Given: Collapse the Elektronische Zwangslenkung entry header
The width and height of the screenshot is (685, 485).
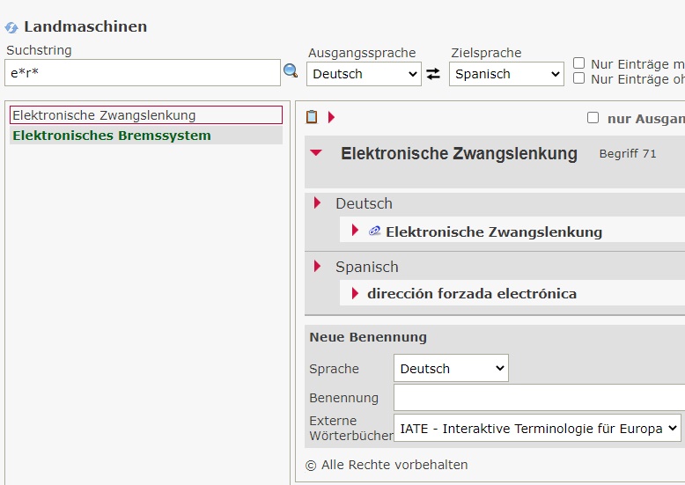Looking at the screenshot, I should coord(317,153).
